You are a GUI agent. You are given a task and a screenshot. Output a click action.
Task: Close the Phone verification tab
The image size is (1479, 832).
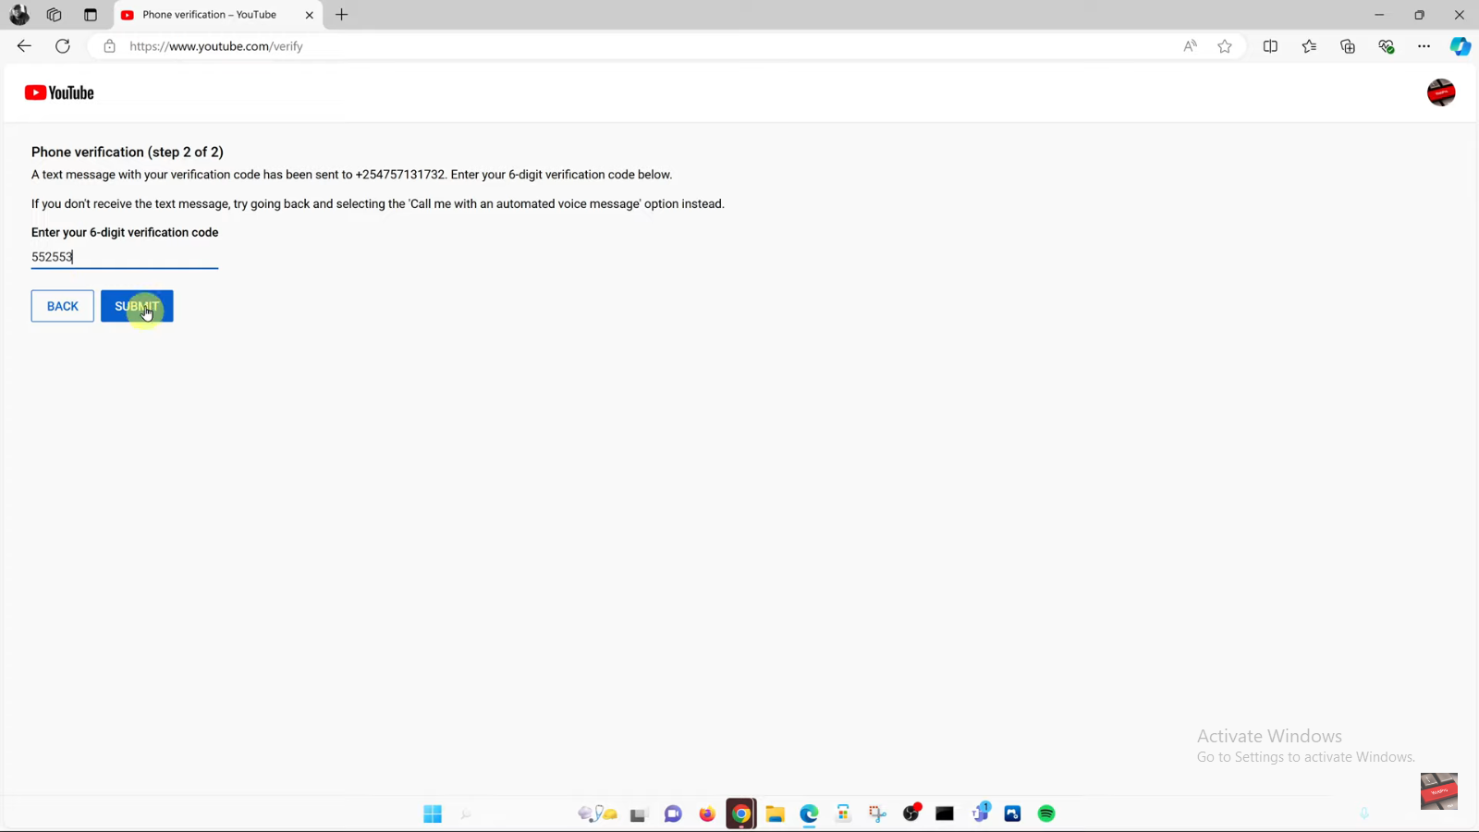pyautogui.click(x=309, y=15)
